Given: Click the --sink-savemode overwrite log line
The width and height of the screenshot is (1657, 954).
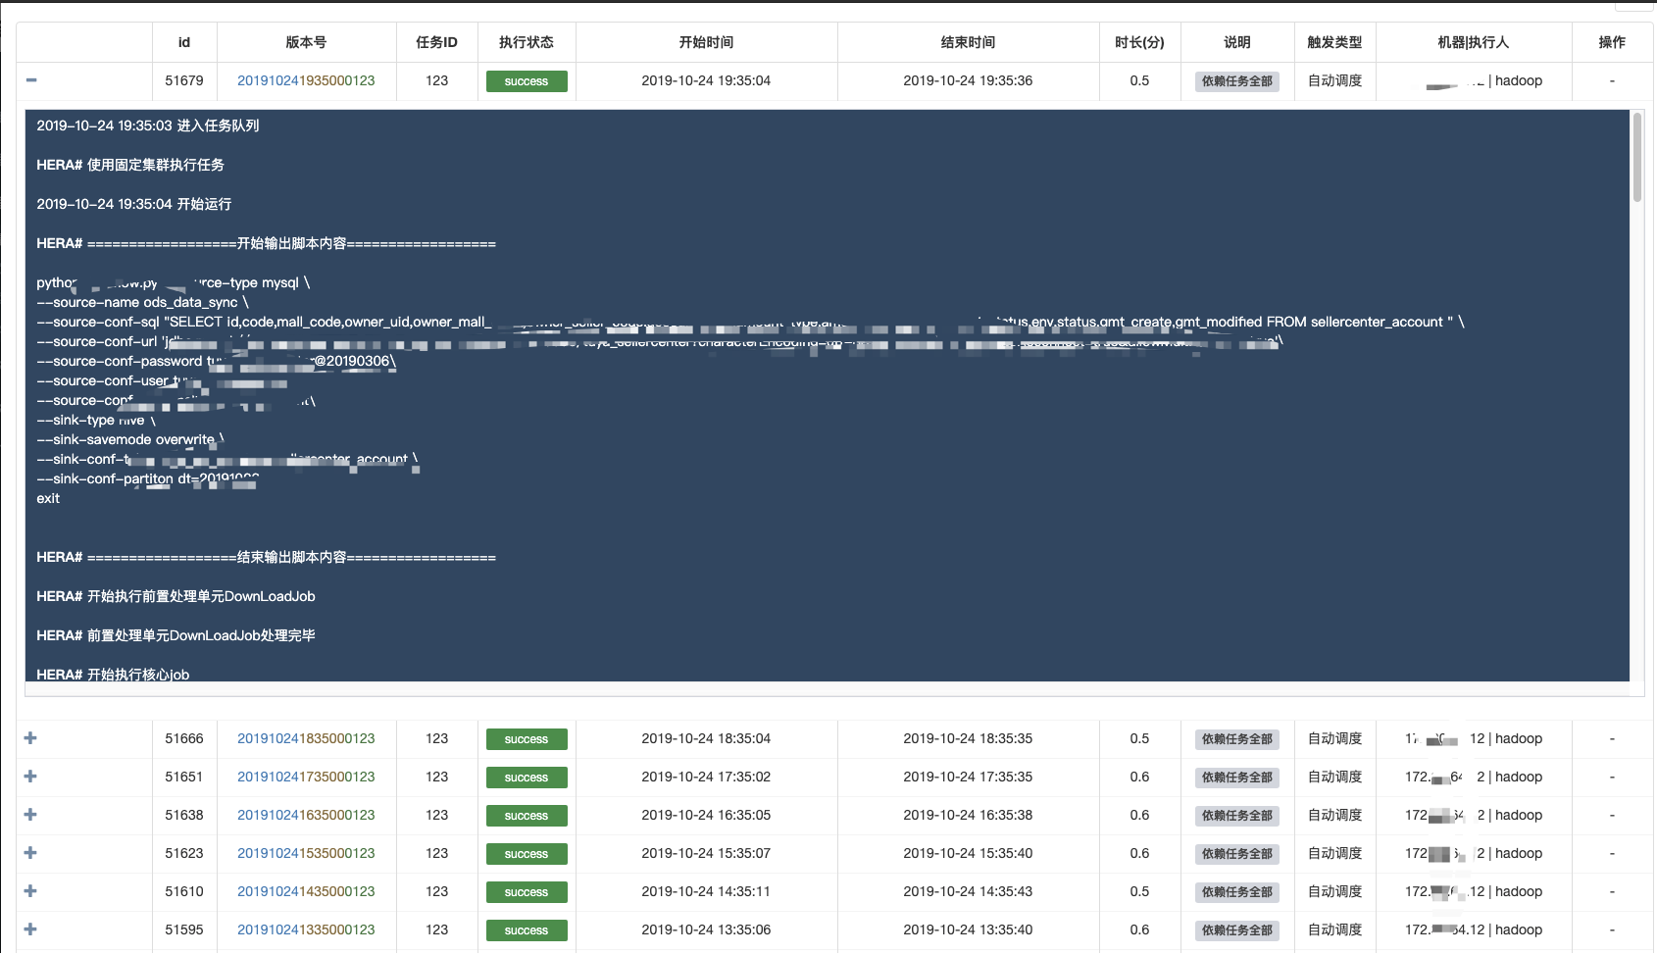Looking at the screenshot, I should [130, 439].
